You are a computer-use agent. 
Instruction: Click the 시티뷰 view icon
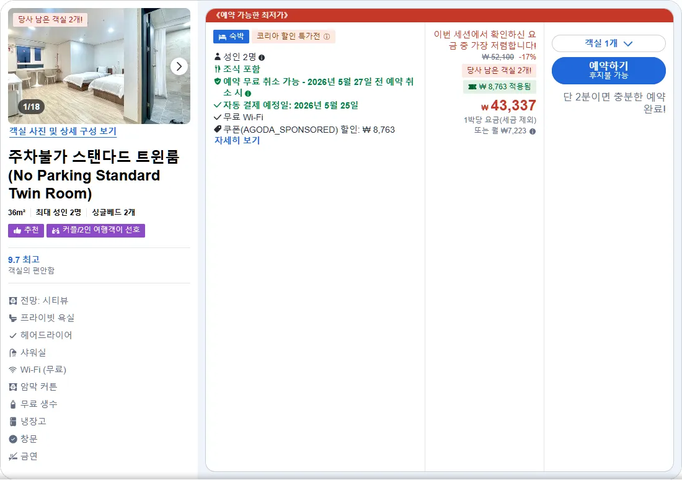coord(13,301)
